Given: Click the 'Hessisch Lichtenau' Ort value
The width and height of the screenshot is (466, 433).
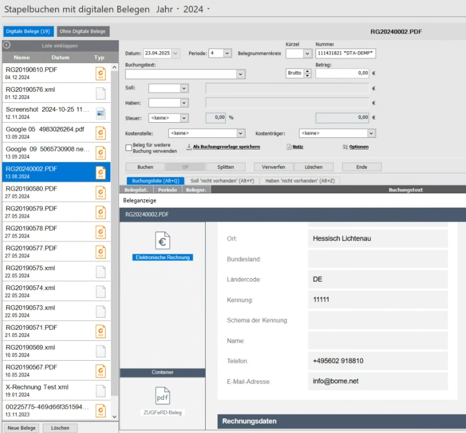Looking at the screenshot, I should (x=342, y=239).
